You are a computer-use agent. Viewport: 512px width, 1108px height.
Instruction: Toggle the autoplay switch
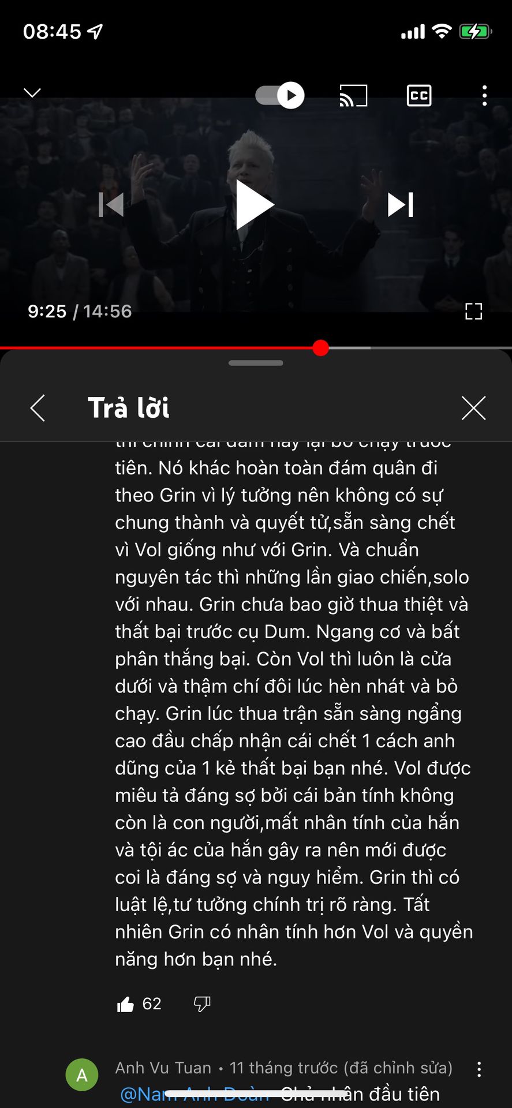tap(280, 95)
